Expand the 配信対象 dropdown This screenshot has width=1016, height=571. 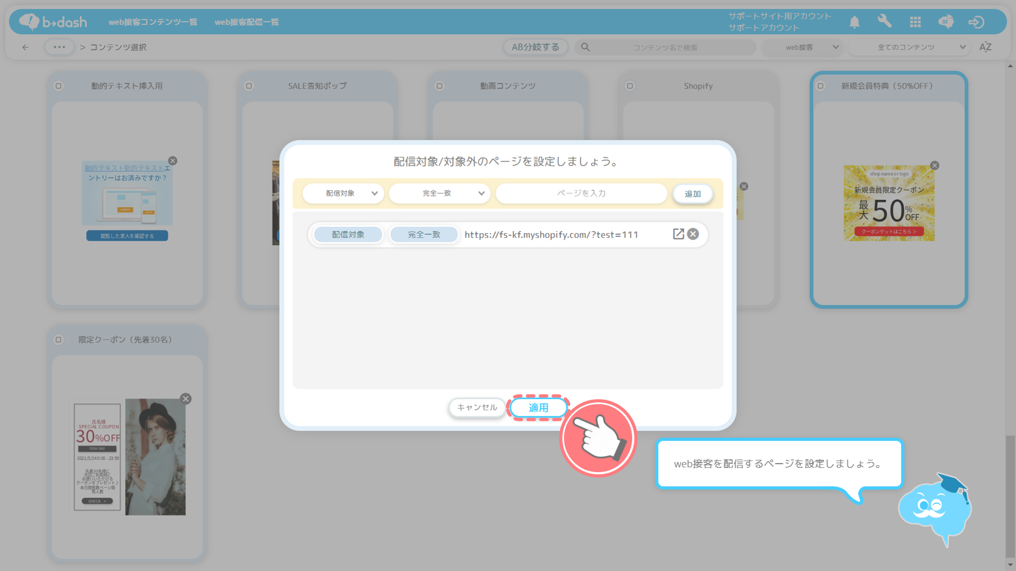click(x=344, y=193)
